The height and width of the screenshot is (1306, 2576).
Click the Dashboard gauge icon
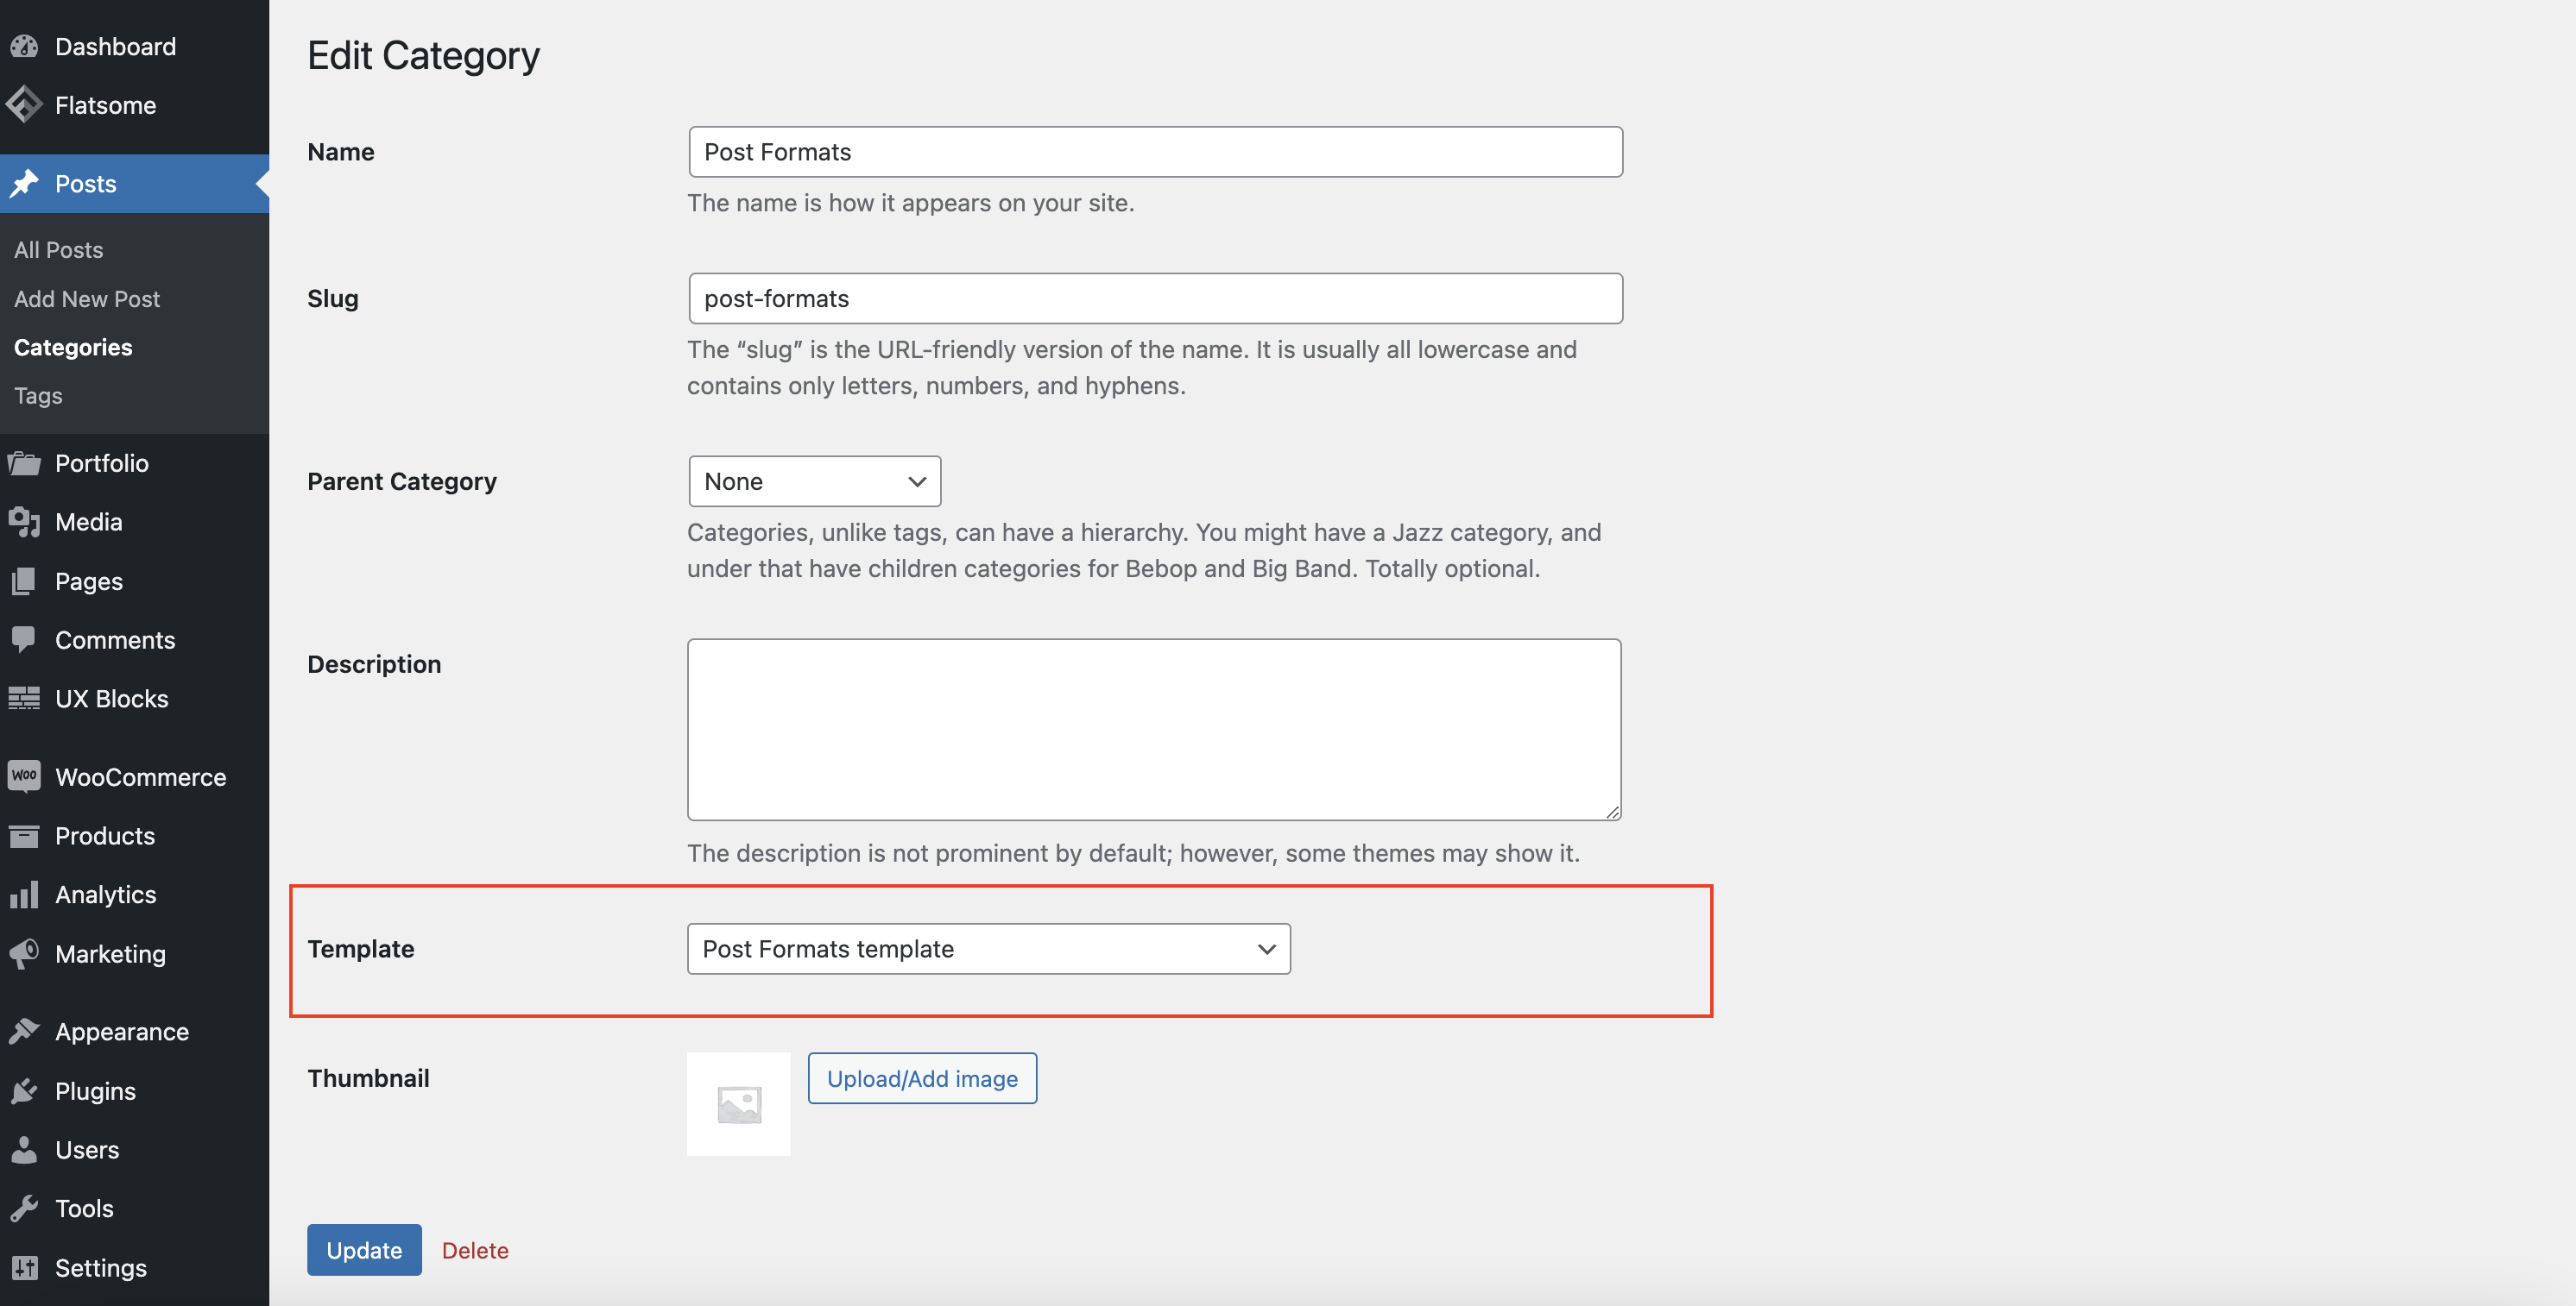click(x=24, y=47)
